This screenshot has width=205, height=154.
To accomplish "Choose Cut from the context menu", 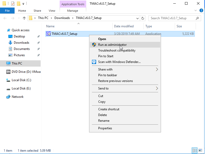I will [125, 96].
